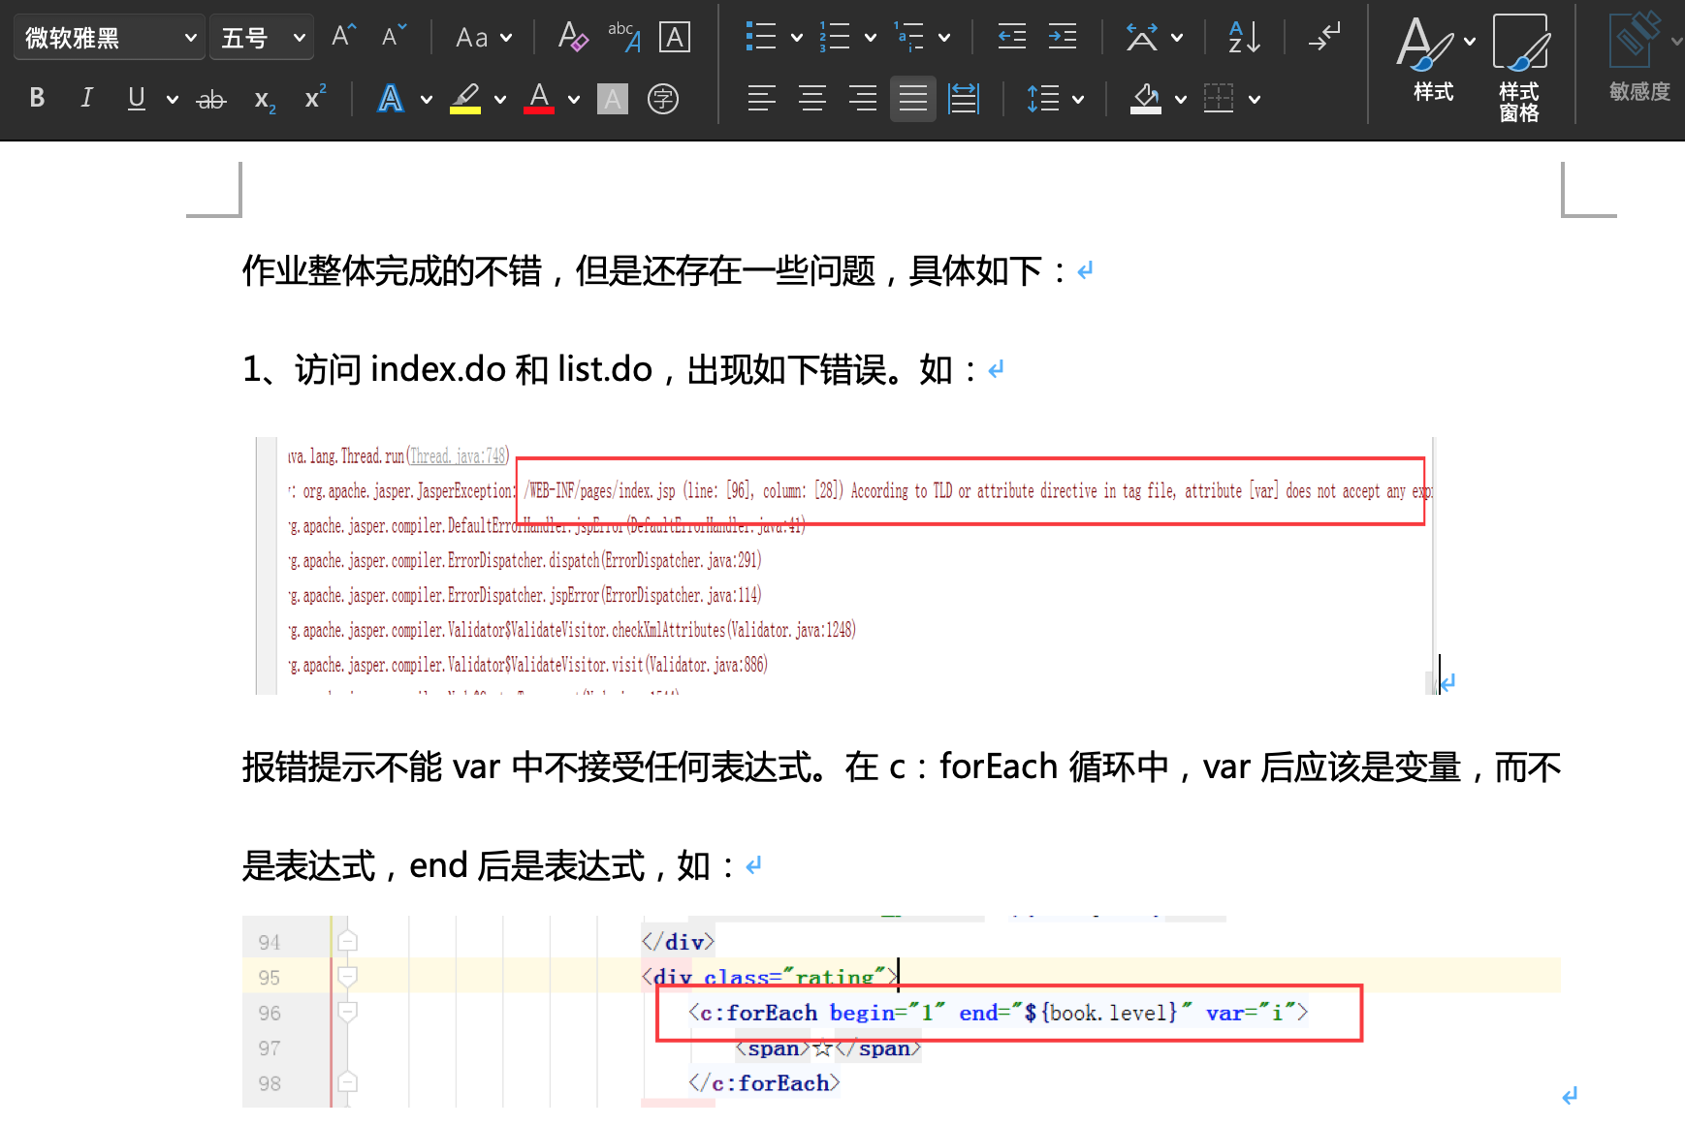Toggle italic formatting
The height and width of the screenshot is (1126, 1685).
(x=86, y=98)
